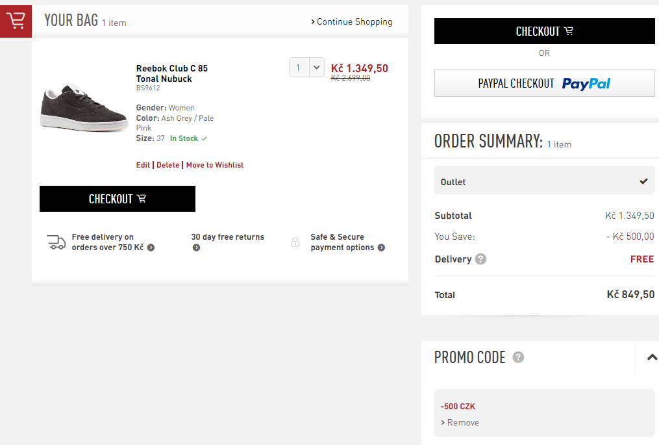
Task: Move the shoe to Wishlist
Action: (x=214, y=165)
